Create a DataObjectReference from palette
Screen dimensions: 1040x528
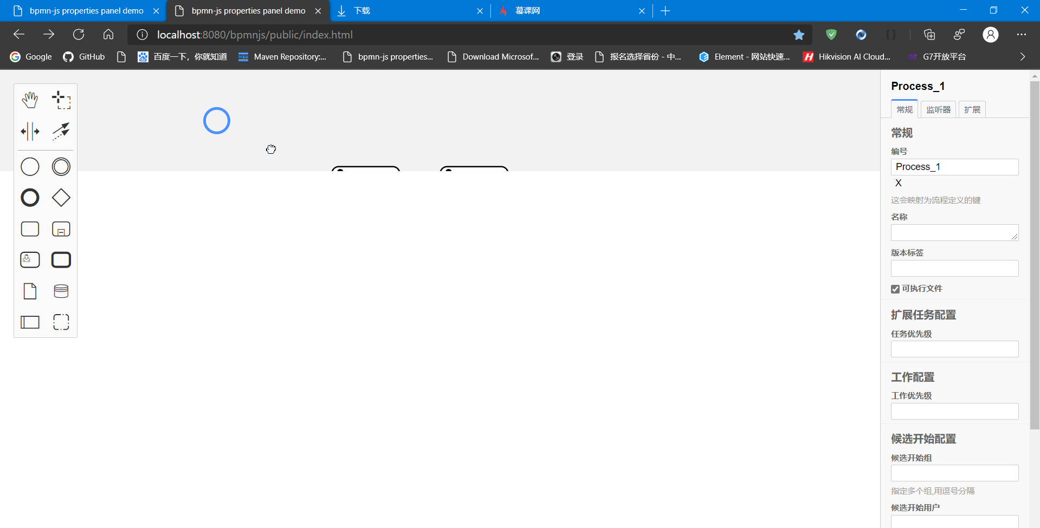point(30,291)
